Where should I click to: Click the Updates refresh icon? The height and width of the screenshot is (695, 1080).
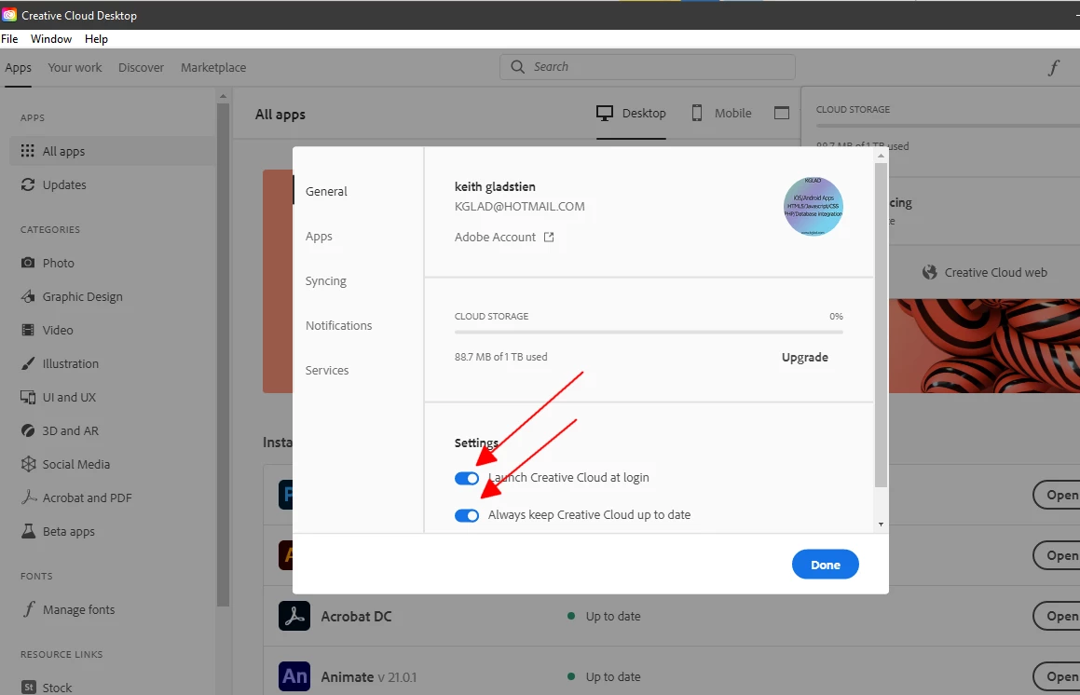coord(28,184)
